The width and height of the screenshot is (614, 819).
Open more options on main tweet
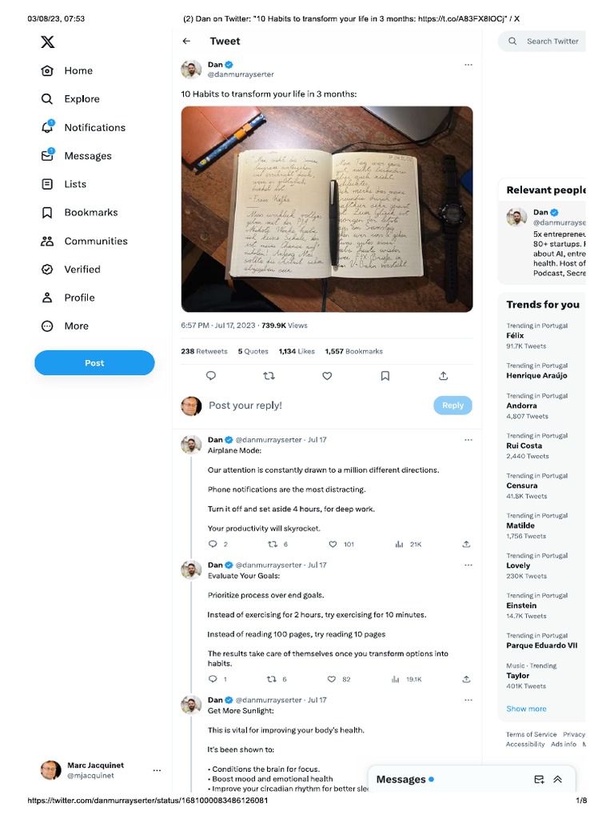click(468, 65)
